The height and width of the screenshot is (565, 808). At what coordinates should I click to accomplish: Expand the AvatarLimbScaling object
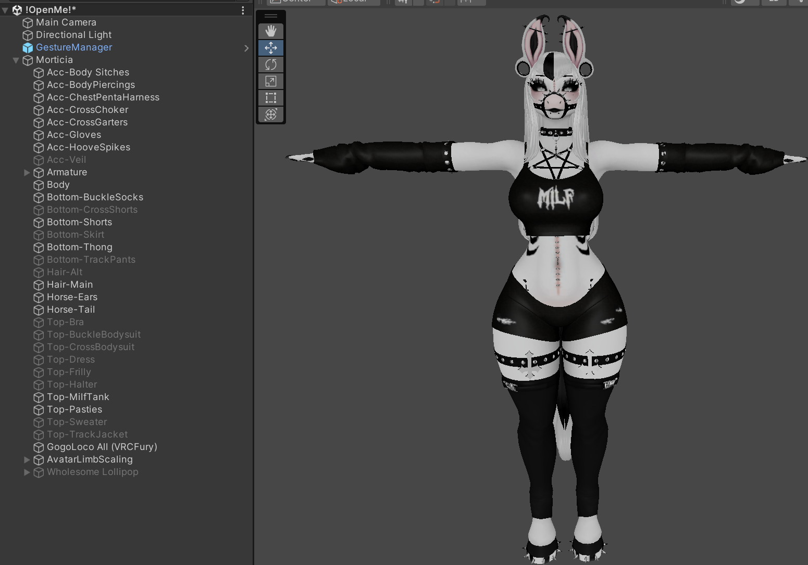[27, 459]
